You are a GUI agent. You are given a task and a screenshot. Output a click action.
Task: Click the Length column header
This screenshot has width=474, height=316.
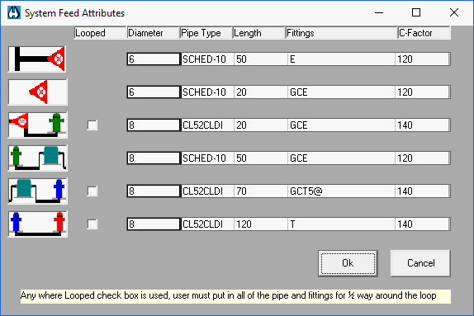259,33
